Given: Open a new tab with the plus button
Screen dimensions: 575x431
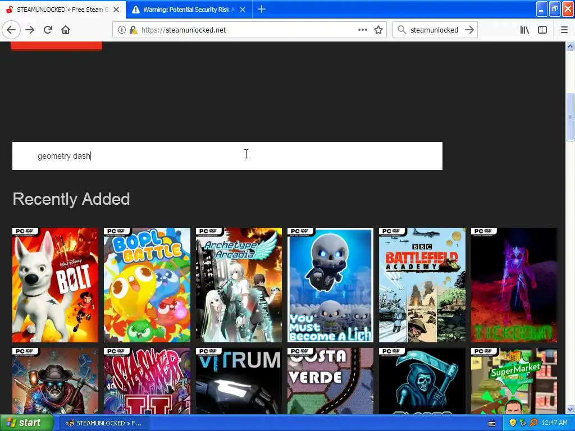Looking at the screenshot, I should (x=262, y=9).
